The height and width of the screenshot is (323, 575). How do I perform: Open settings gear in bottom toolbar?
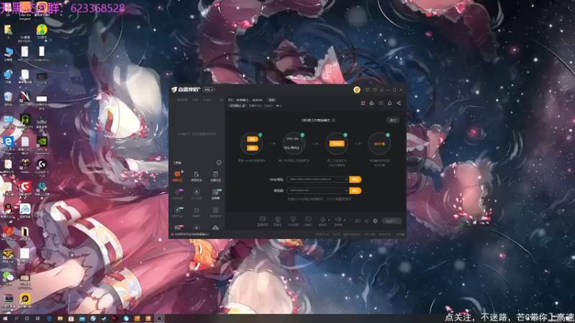(x=375, y=221)
